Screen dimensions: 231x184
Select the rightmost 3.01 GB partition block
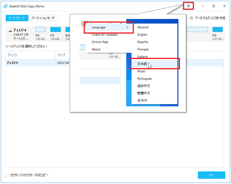click(217, 30)
